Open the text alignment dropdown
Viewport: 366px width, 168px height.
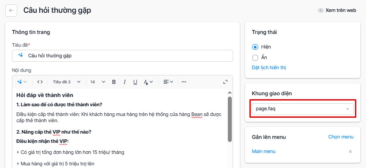[x=168, y=82]
